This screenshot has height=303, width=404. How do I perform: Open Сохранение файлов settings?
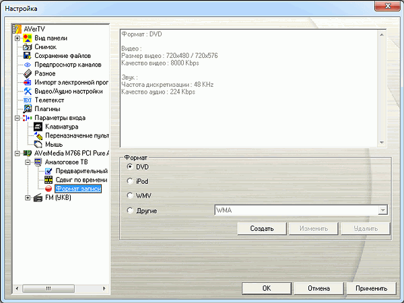tap(63, 56)
